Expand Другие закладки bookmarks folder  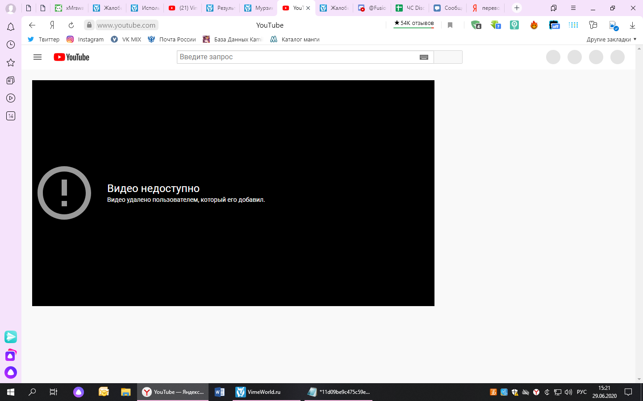(611, 39)
